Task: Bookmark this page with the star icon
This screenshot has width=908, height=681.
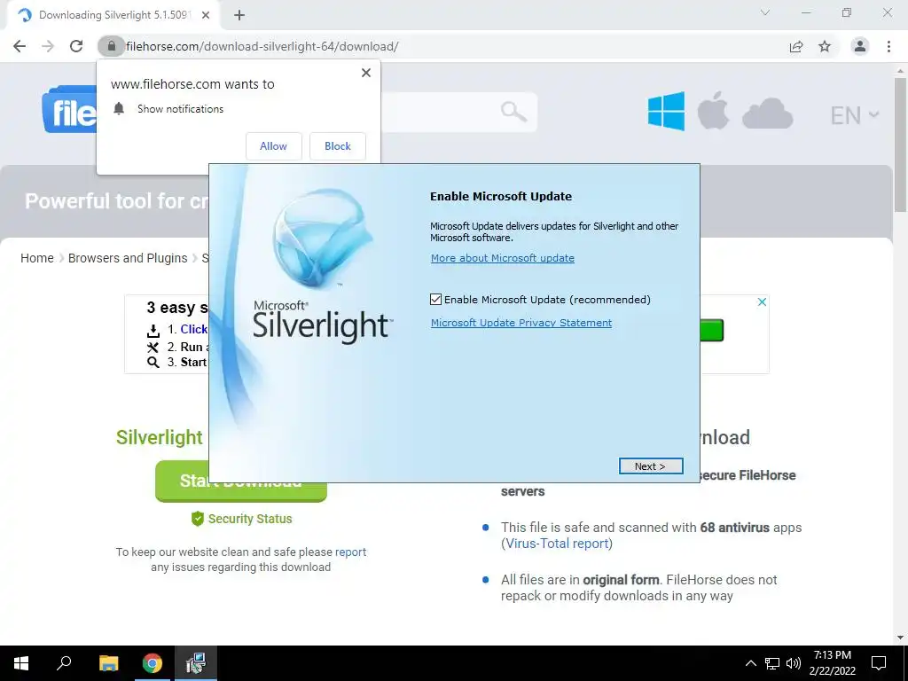Action: coord(825,46)
